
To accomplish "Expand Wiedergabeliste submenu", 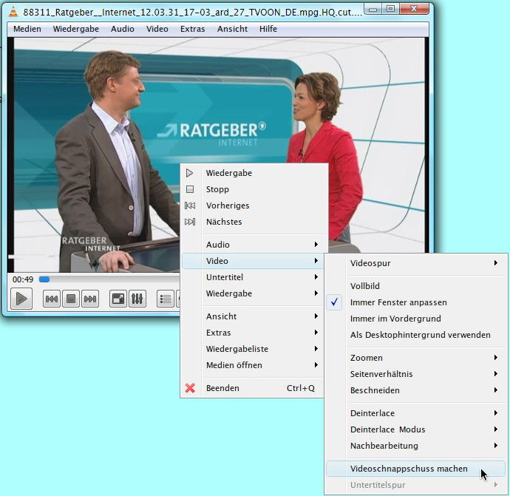I will coord(252,349).
